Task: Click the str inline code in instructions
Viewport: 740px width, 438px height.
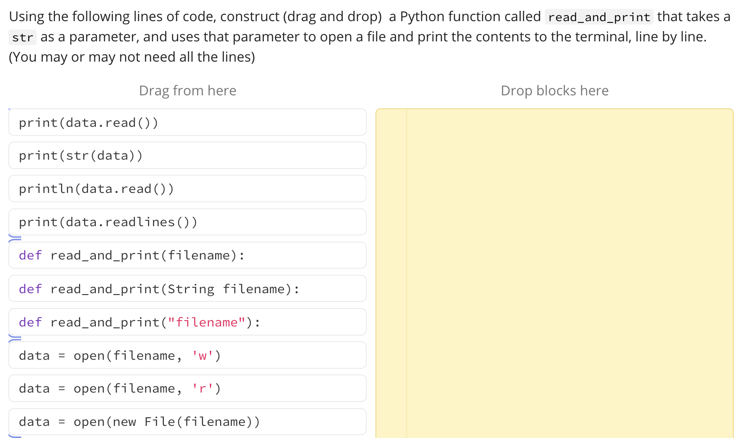Action: tap(22, 37)
